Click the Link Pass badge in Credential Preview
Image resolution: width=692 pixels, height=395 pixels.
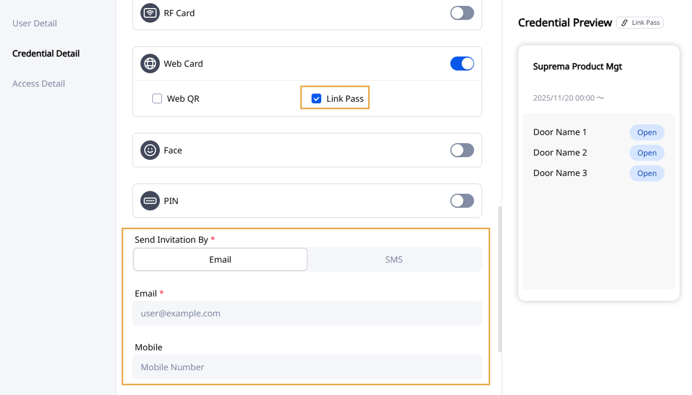[640, 23]
